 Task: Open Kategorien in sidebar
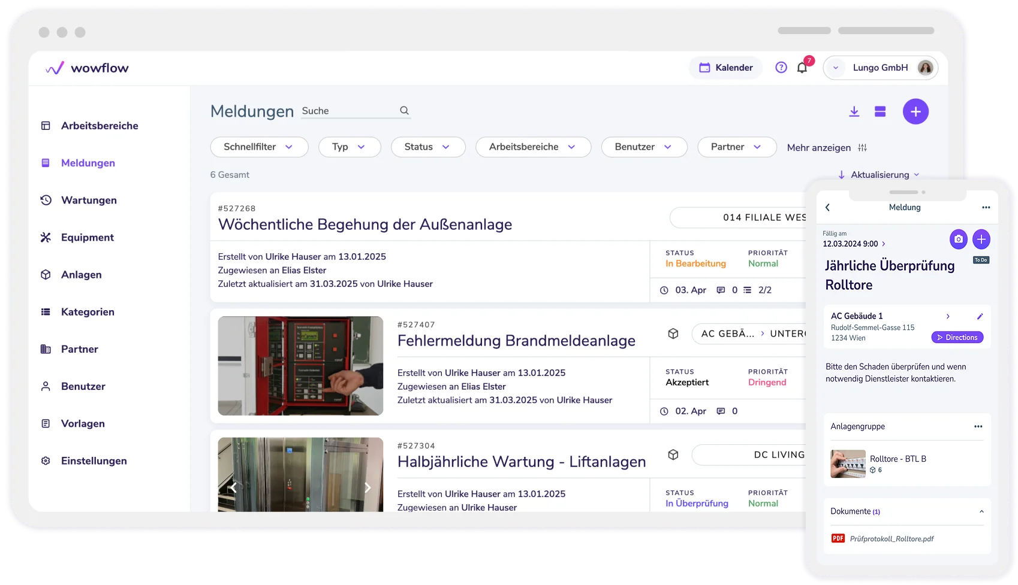tap(77, 311)
